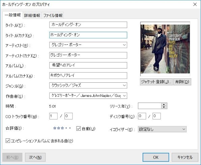The image size is (201, 165).
Task: Click the ジャケット登録 button
Action: pyautogui.click(x=156, y=82)
